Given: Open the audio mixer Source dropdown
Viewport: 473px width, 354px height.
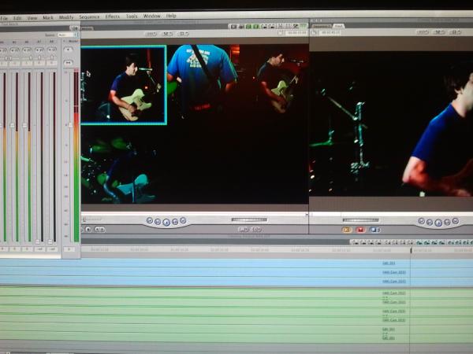Looking at the screenshot, I should click(67, 35).
